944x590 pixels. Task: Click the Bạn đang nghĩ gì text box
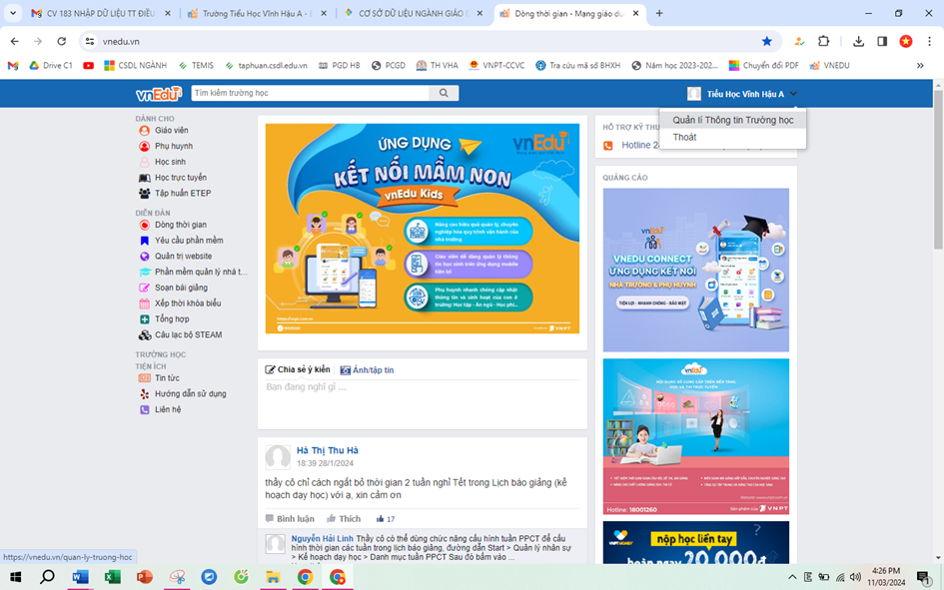coord(422,403)
